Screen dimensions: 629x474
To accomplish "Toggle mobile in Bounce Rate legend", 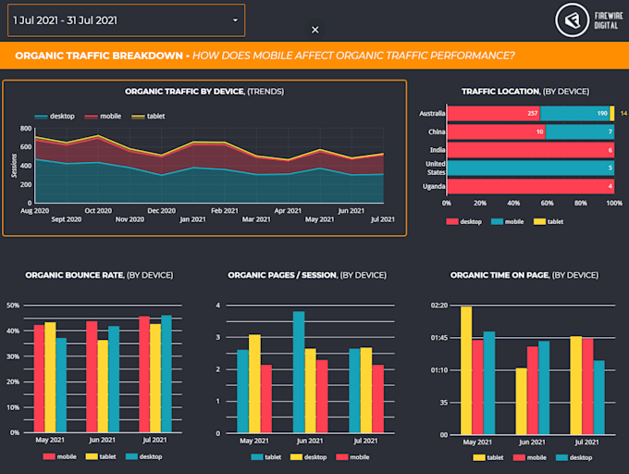I will click(x=59, y=456).
